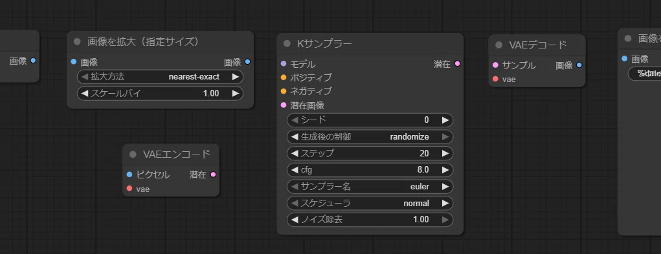Click the ノイズ除去 value 1.00
Viewport: 661px width, 254px height.
[x=421, y=220]
